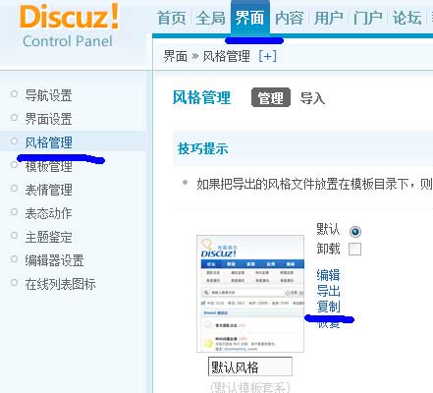Switch to the 全局 top tab
Screen dimensions: 433x393
click(211, 18)
